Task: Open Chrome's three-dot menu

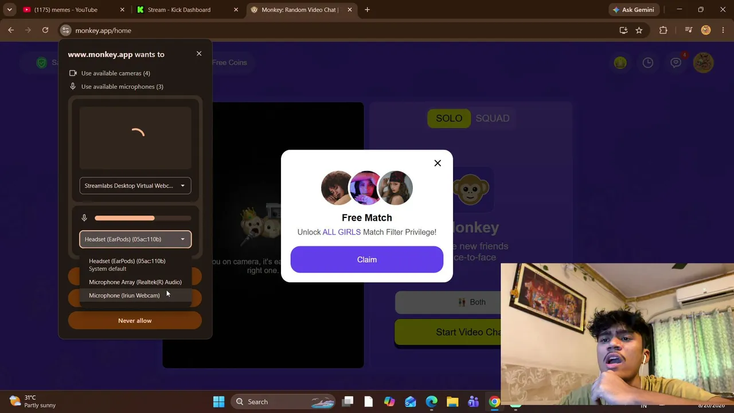Action: coord(723,30)
